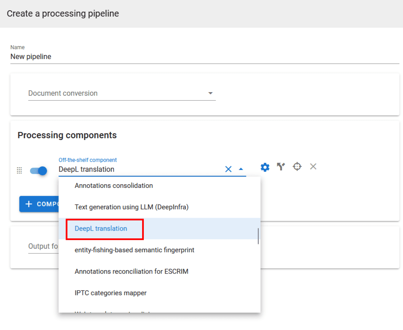The image size is (403, 330).
Task: Choose Annotations reconciliation for ESCRIM
Action: [x=131, y=271]
